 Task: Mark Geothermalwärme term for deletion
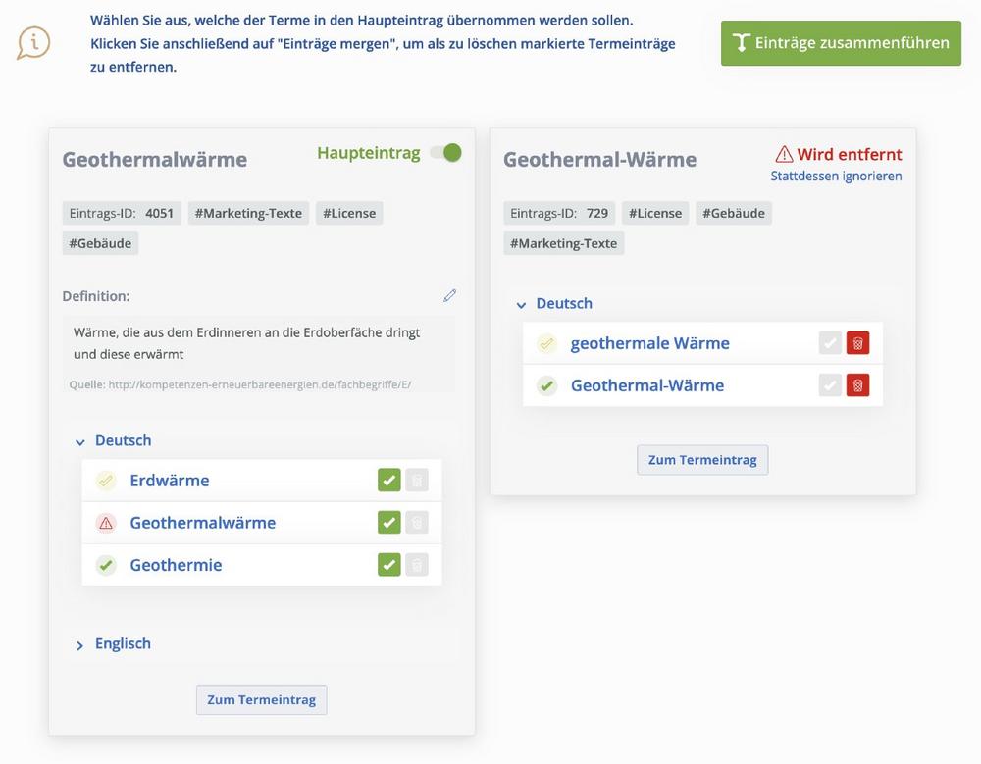click(x=417, y=523)
